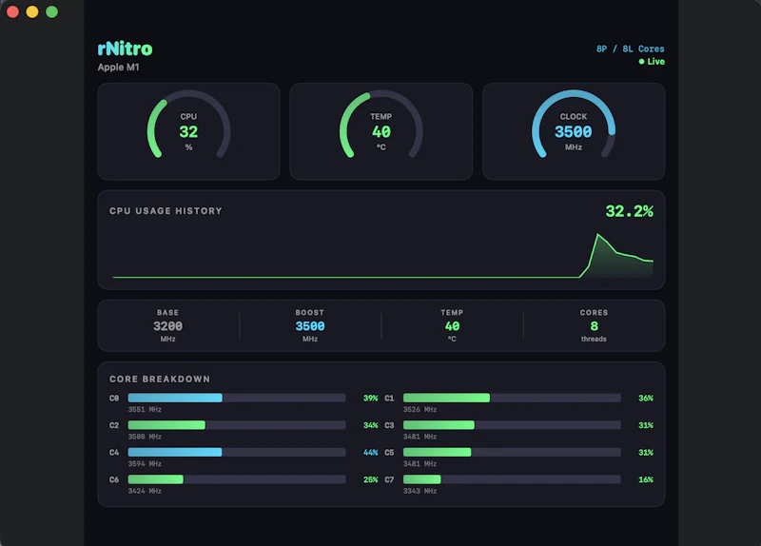Click the TEMP 40 stat in stats row

coord(452,325)
